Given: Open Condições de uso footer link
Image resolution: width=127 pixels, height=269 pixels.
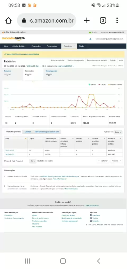Looking at the screenshot, I should 68,215.
